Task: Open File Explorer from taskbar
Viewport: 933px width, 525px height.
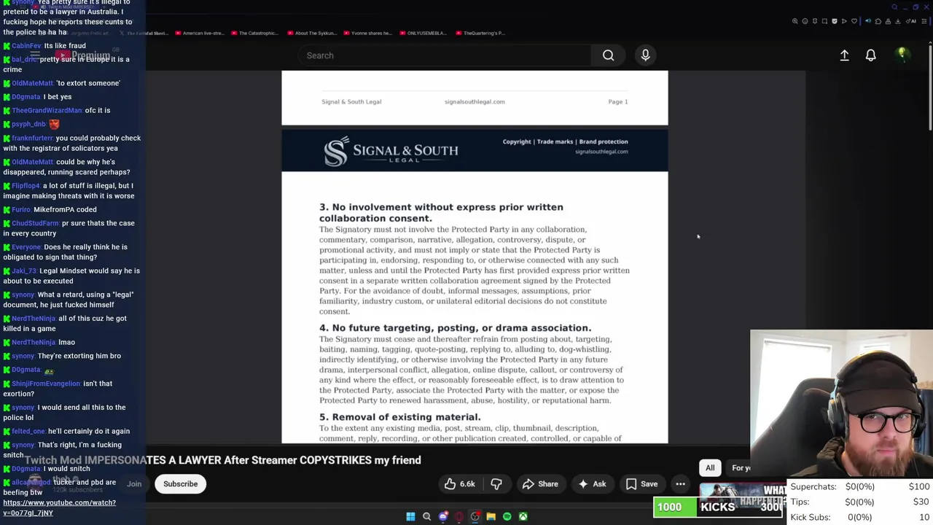Action: pyautogui.click(x=491, y=517)
